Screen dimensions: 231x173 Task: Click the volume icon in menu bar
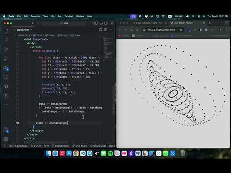(x=188, y=16)
